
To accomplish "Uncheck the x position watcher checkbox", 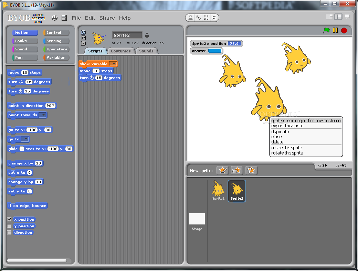I will click(9, 219).
